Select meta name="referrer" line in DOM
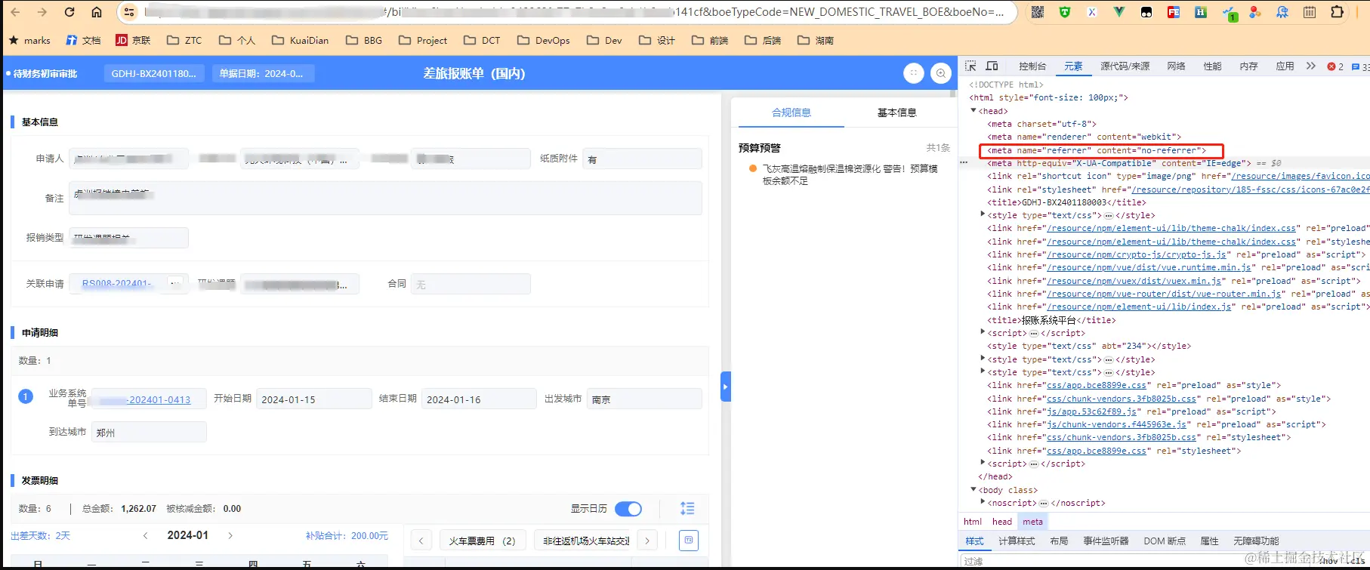Image resolution: width=1370 pixels, height=570 pixels. pyautogui.click(x=1096, y=150)
